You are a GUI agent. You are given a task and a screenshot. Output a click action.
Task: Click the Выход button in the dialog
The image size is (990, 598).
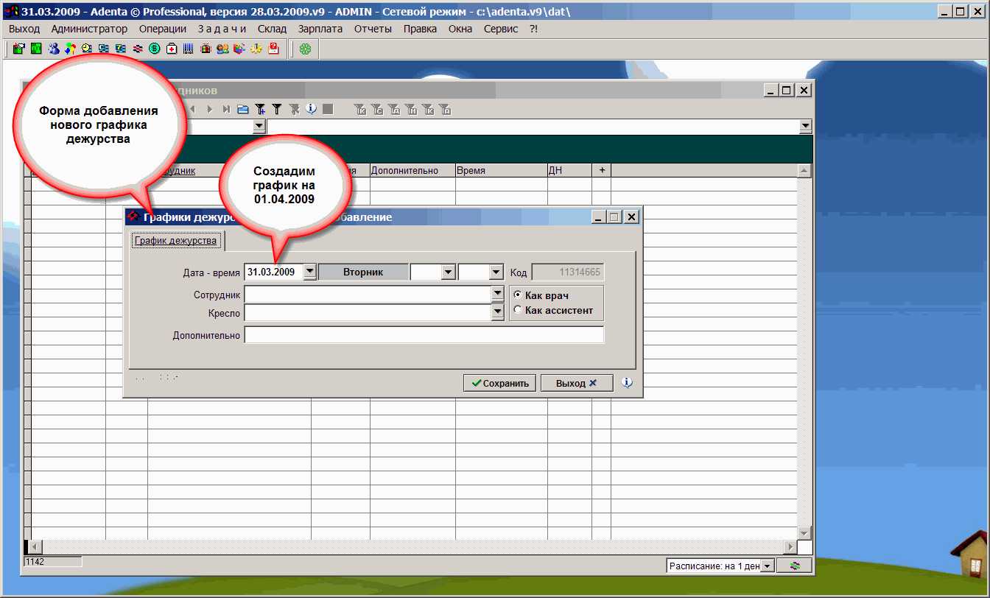pos(576,383)
